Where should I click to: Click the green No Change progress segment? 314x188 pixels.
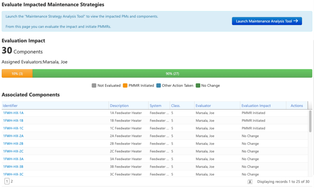point(172,74)
